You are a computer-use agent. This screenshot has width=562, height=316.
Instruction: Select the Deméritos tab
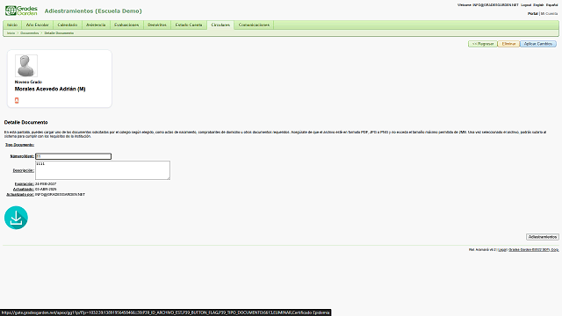157,25
